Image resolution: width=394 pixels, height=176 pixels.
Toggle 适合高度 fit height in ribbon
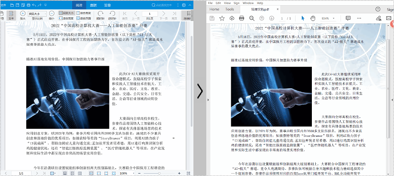coord(84,13)
